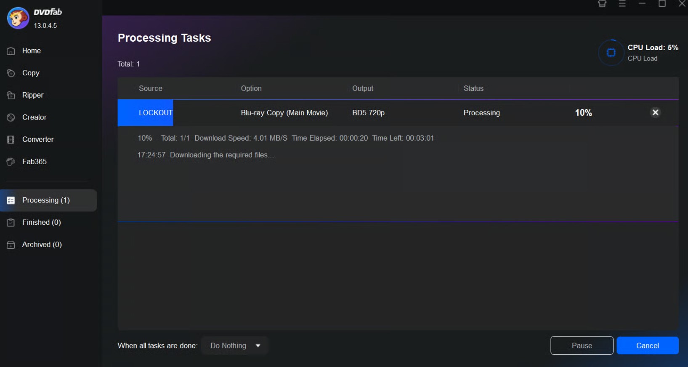This screenshot has width=688, height=367.
Task: Remove the LOCKOUT task with X
Action: [x=655, y=112]
